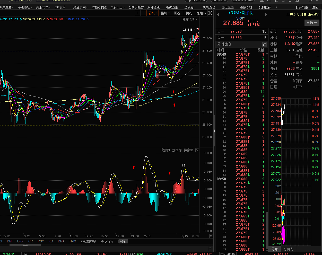Open 机构增仓 menu

pos(209,7)
